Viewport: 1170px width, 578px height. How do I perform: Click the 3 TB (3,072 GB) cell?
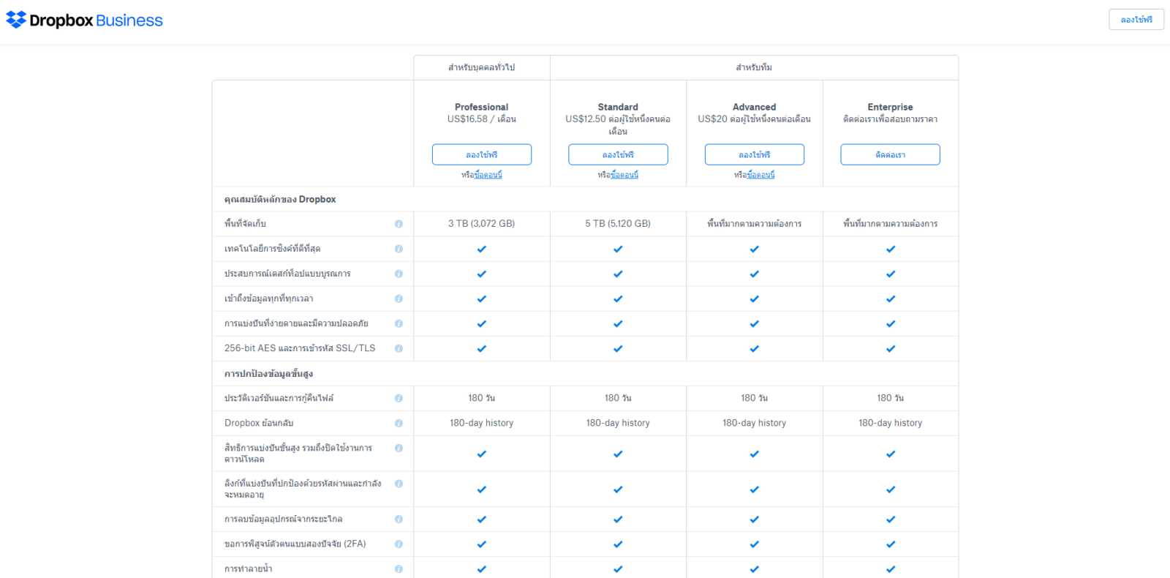point(482,224)
